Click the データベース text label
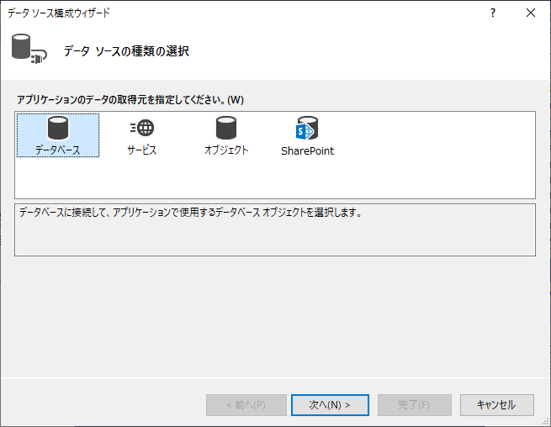The width and height of the screenshot is (551, 427). tap(58, 150)
